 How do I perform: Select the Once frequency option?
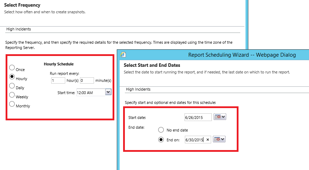point(12,68)
